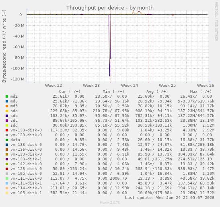Click the '-20 M' y-axis label
This screenshot has width=220, height=207.
click(19, 26)
